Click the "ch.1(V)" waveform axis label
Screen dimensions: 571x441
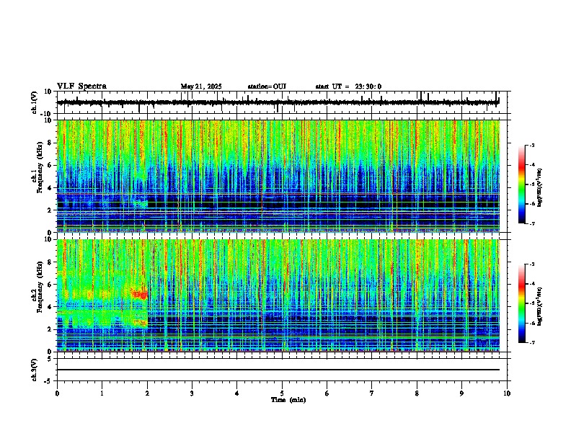coord(35,102)
